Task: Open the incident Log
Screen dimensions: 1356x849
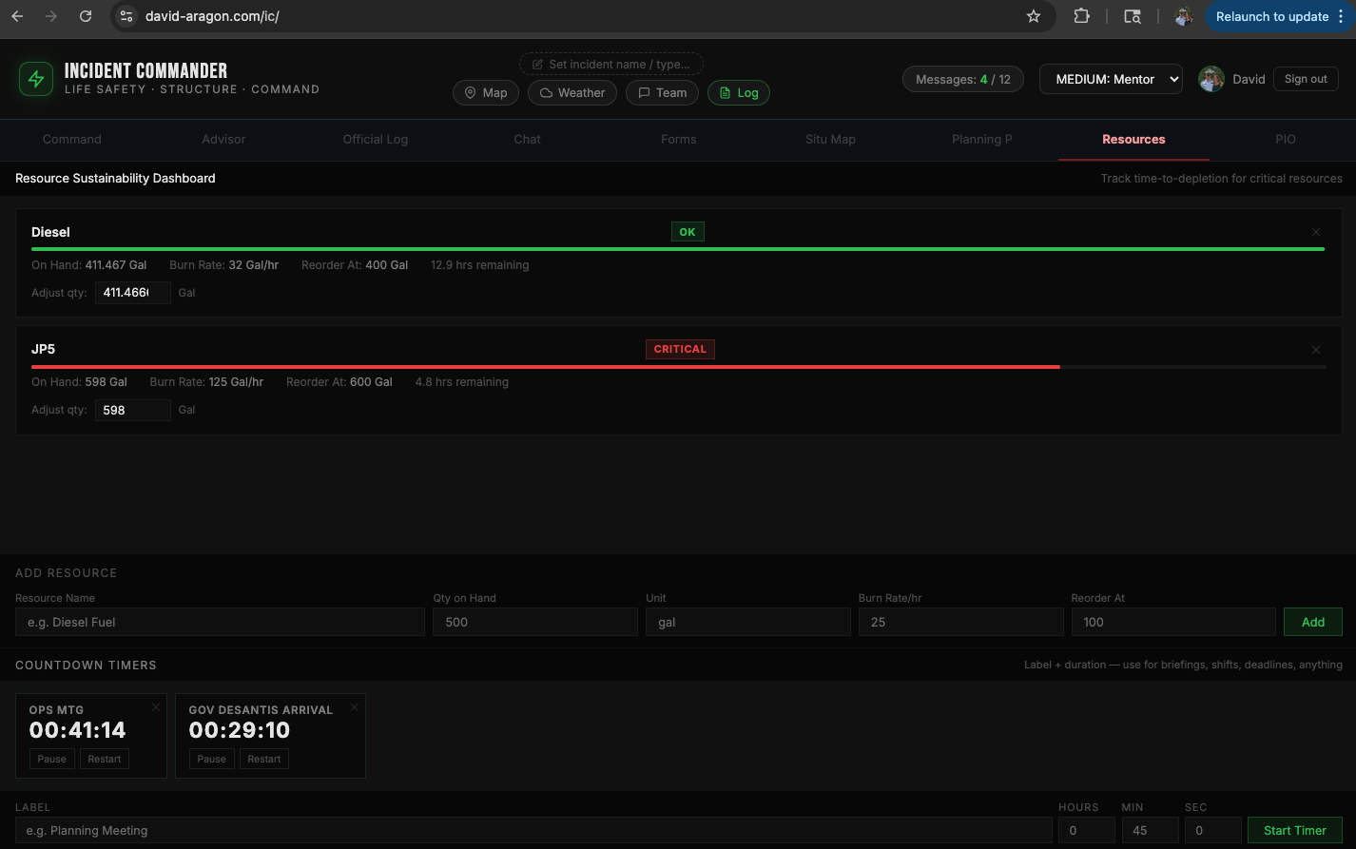Action: [739, 92]
